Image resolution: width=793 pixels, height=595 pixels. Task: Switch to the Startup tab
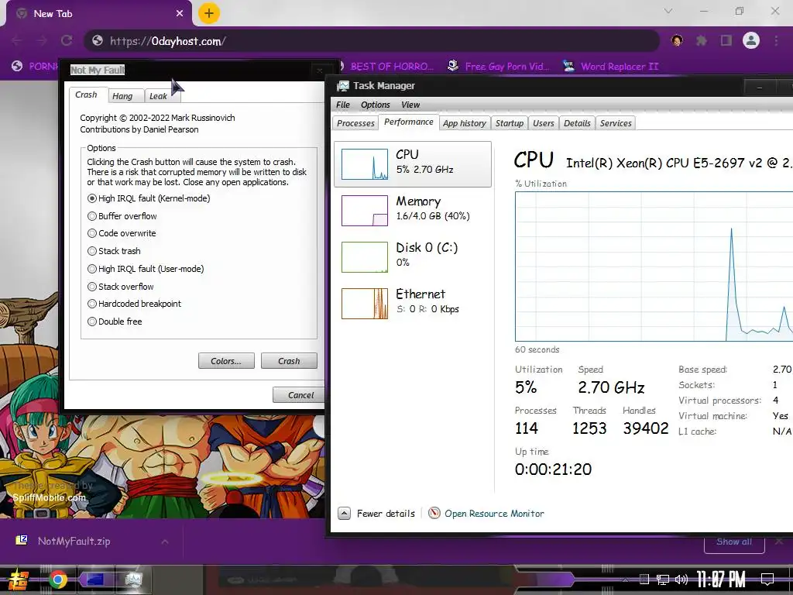[510, 123]
